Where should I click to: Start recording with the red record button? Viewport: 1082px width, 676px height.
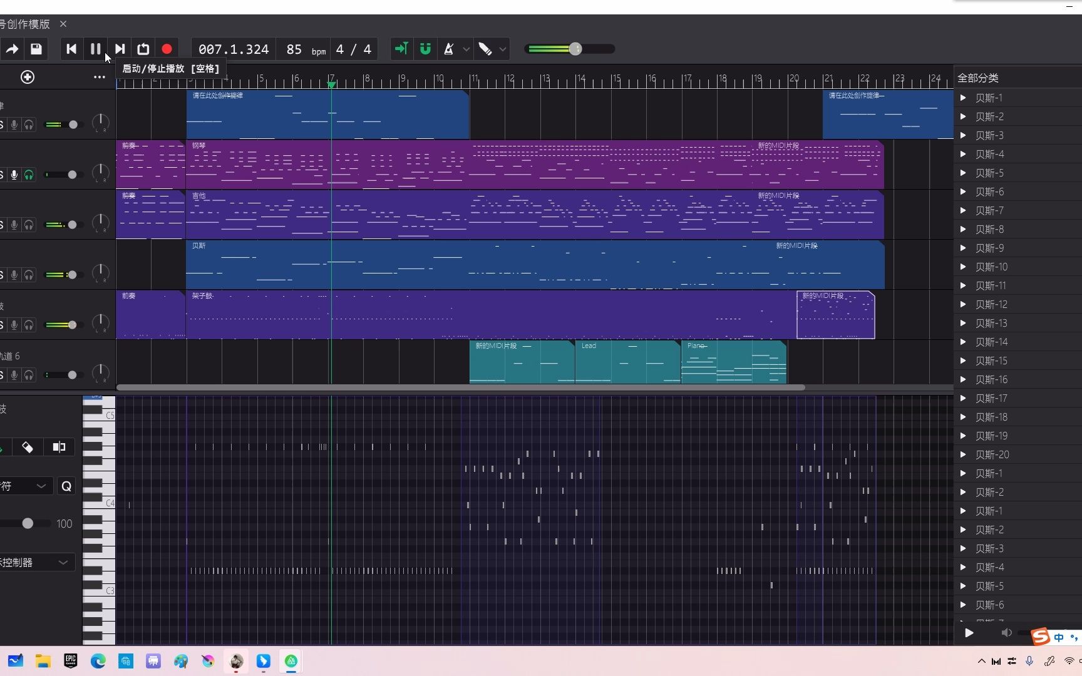click(x=167, y=49)
